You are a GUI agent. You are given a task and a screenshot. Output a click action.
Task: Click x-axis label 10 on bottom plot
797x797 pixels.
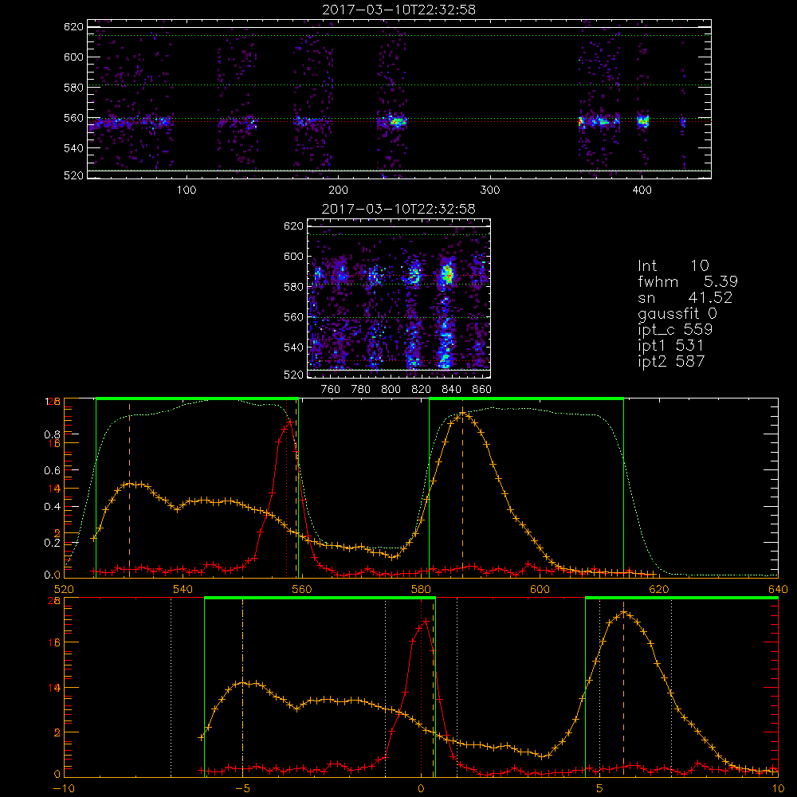click(778, 789)
